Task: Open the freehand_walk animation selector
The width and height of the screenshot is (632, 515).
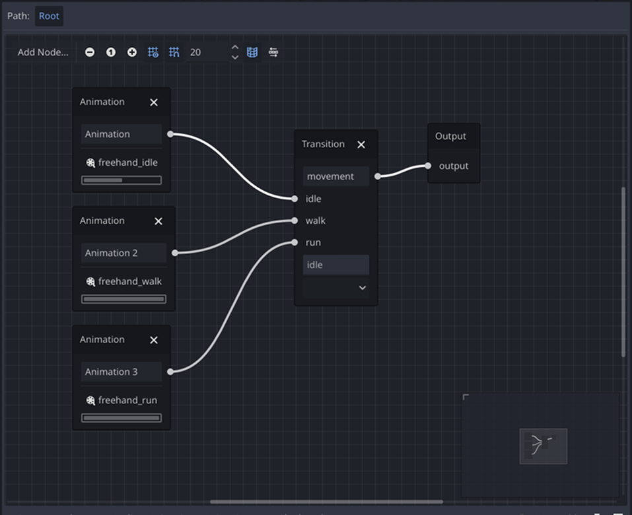Action: tap(123, 282)
